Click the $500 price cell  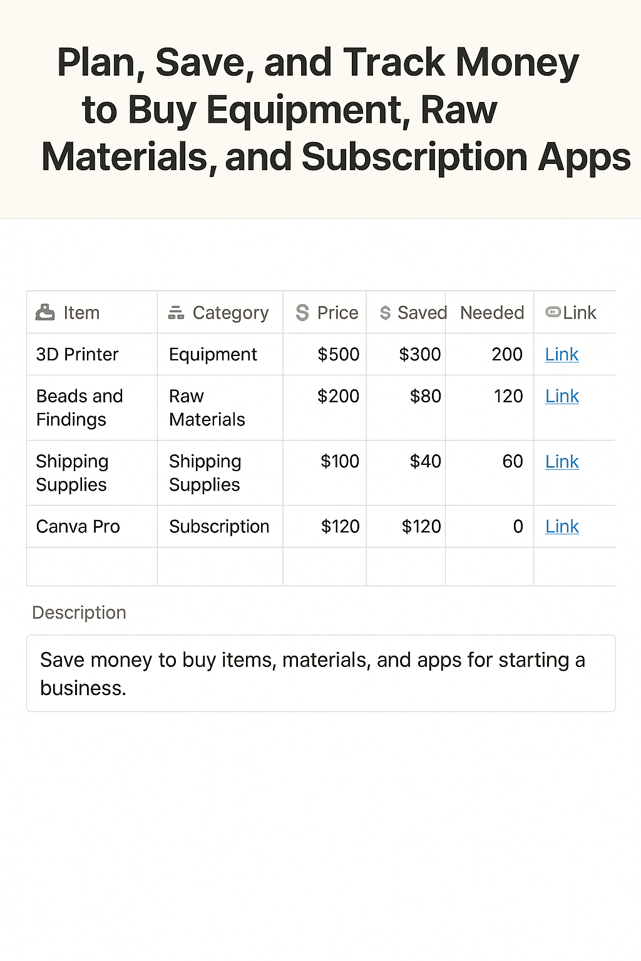(x=338, y=355)
